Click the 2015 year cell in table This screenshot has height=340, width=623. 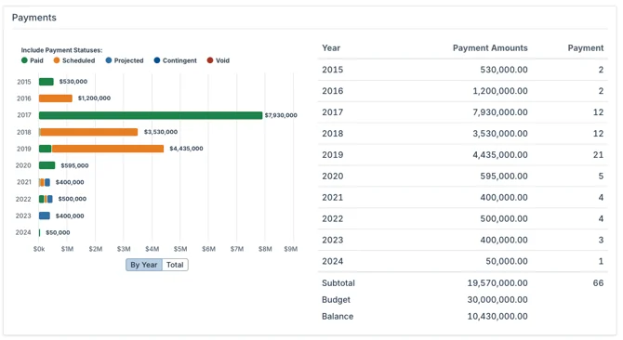pyautogui.click(x=333, y=70)
